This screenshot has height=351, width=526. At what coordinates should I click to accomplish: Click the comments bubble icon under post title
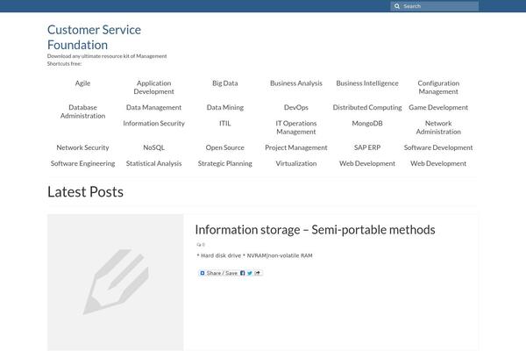point(199,244)
